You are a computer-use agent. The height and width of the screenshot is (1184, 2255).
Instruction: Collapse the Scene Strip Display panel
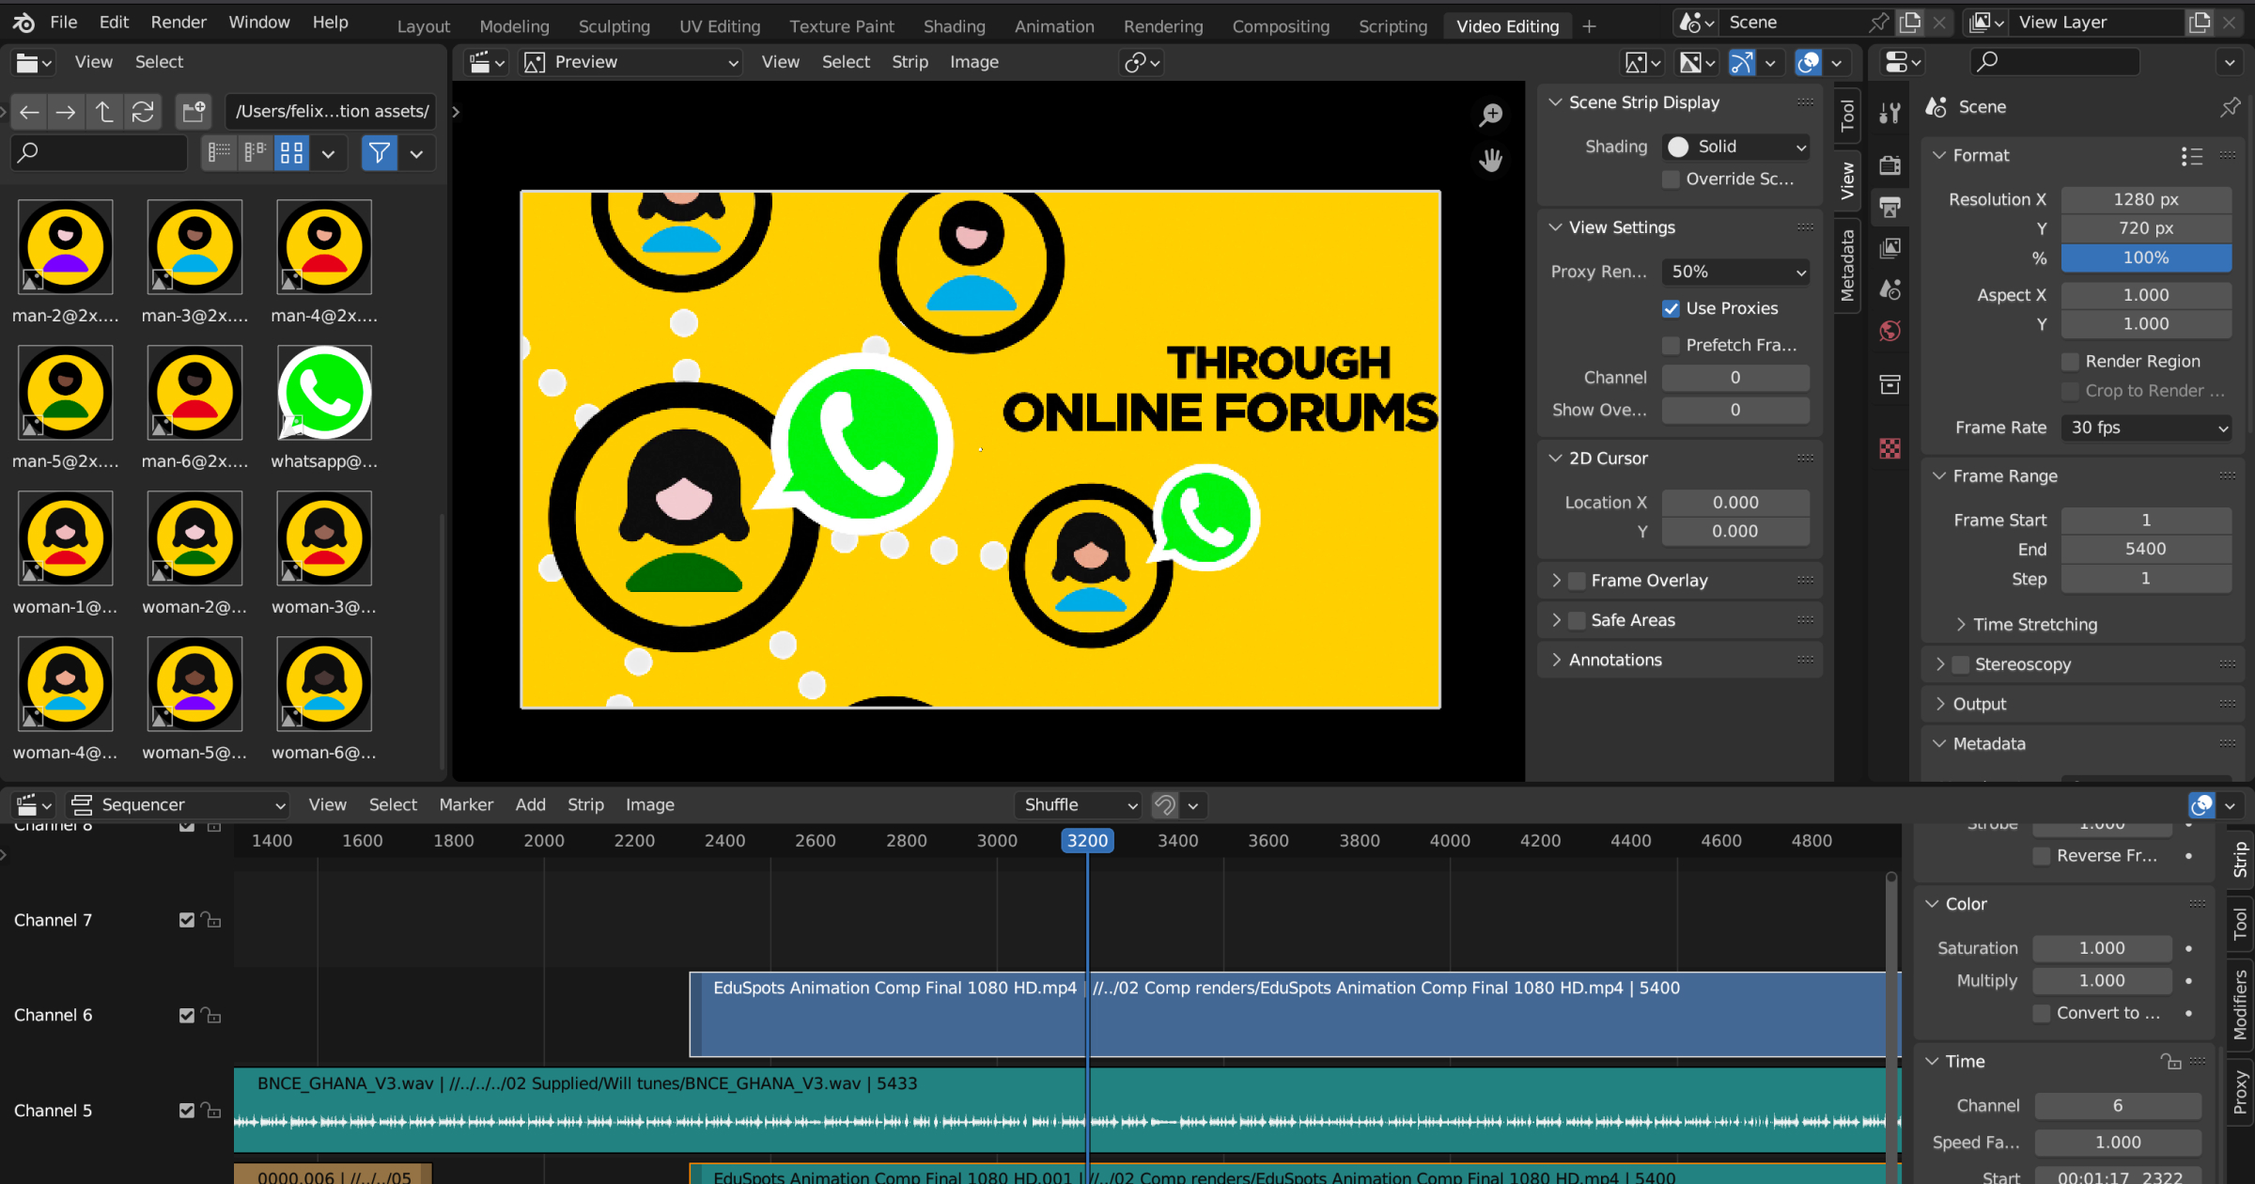pyautogui.click(x=1555, y=102)
